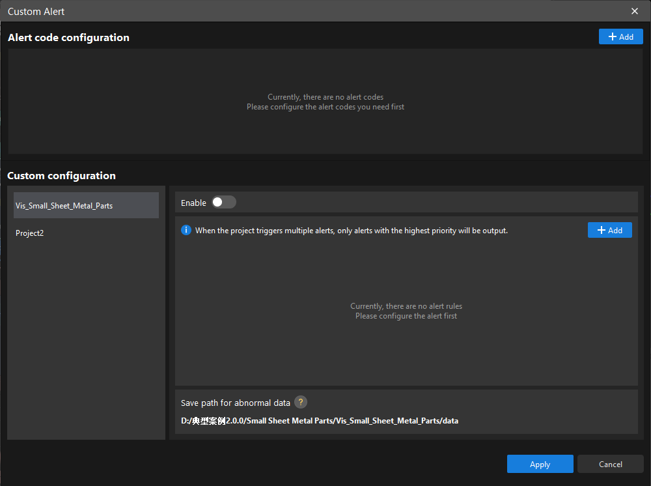Click the Custom configuration heading

[x=61, y=175]
